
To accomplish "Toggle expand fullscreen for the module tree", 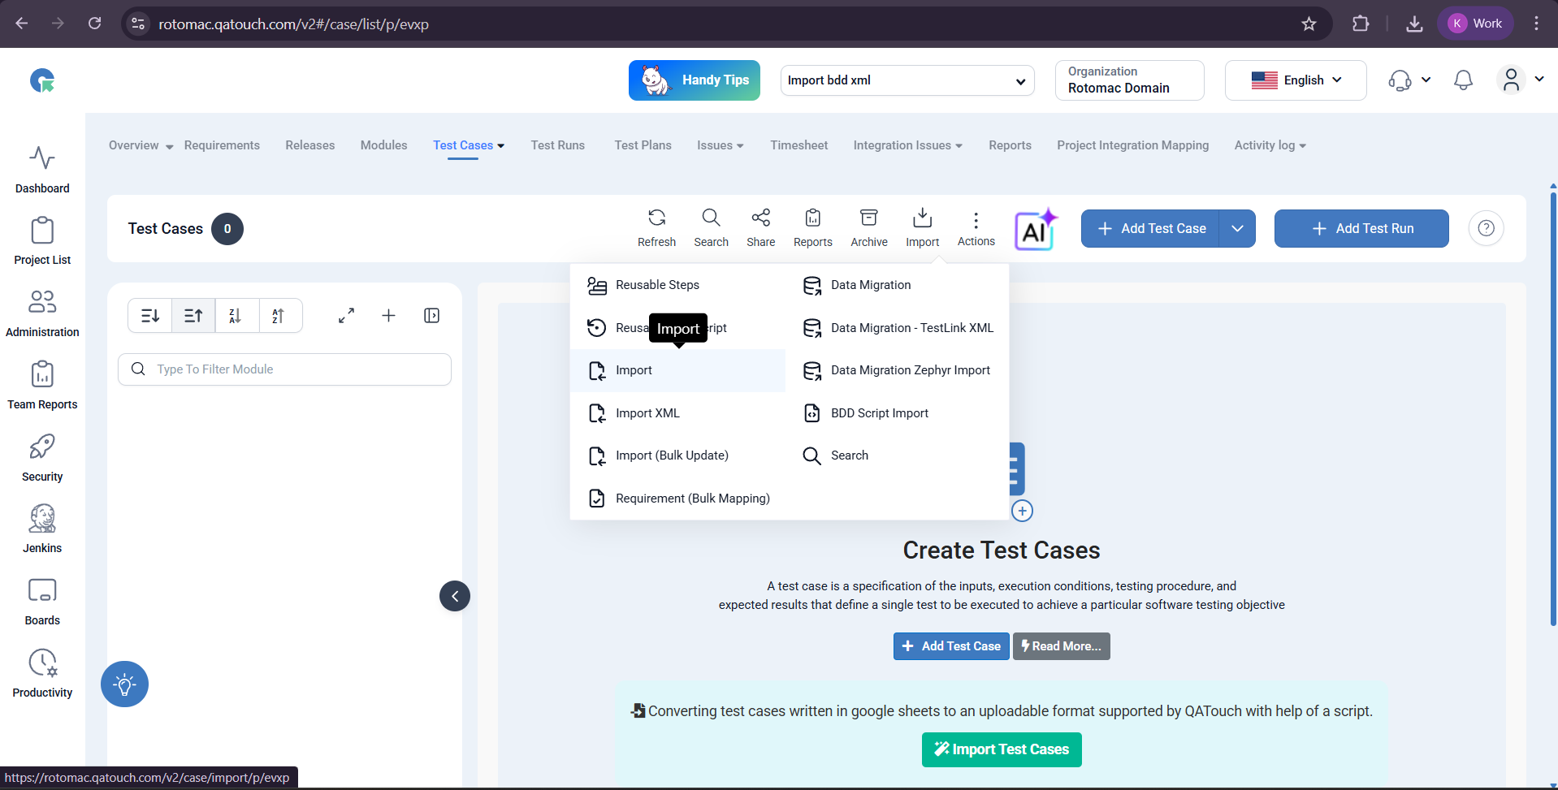I will click(346, 316).
